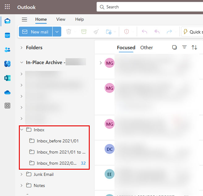Collapse the Inbox folder tree
Screen dimensions: 203x196
pyautogui.click(x=22, y=130)
